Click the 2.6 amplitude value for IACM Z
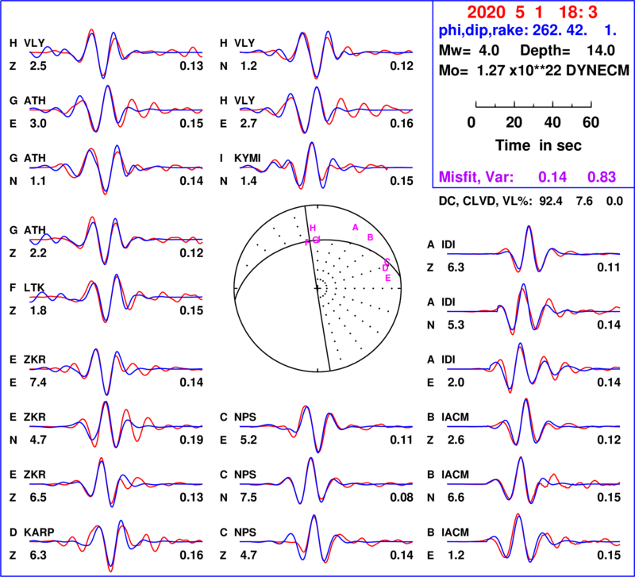The height and width of the screenshot is (577, 635). pos(456,440)
